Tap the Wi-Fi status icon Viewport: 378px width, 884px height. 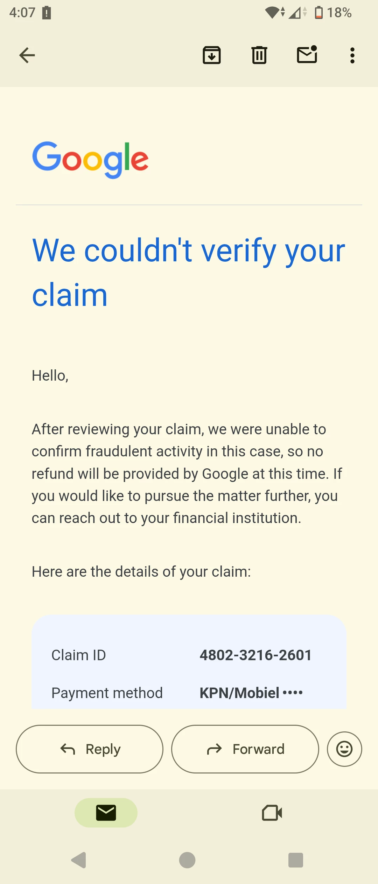coord(275,13)
